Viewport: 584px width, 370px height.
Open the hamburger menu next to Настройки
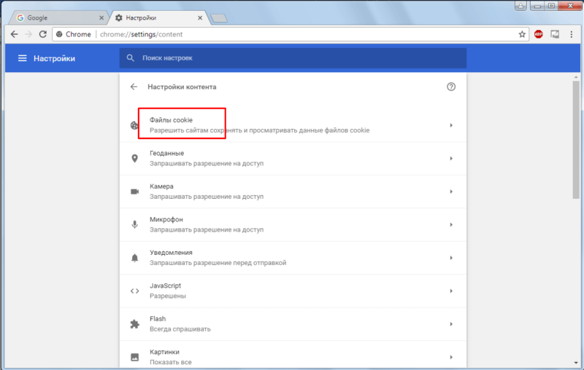tap(23, 58)
